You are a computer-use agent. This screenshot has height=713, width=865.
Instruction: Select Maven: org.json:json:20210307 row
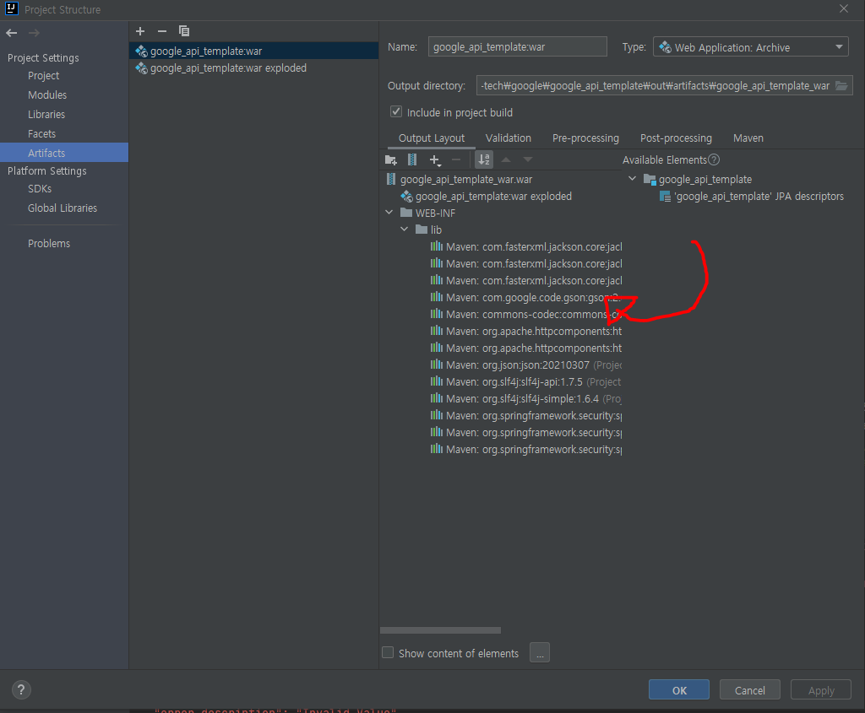click(x=525, y=365)
